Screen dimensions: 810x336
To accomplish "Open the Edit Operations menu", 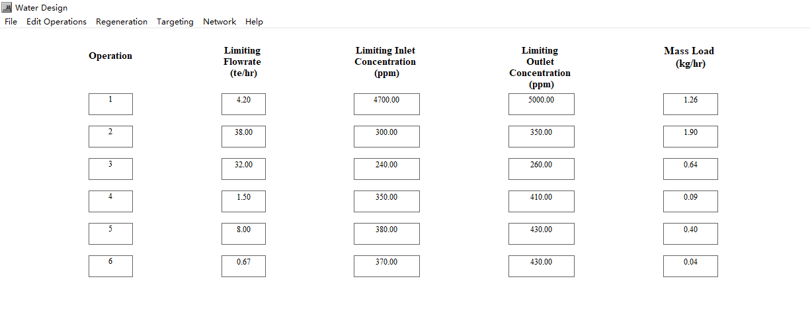I will (x=56, y=22).
